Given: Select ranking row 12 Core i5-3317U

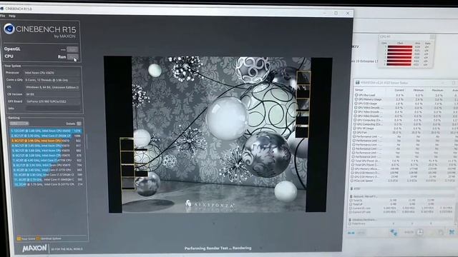Looking at the screenshot, I should coord(48,184).
